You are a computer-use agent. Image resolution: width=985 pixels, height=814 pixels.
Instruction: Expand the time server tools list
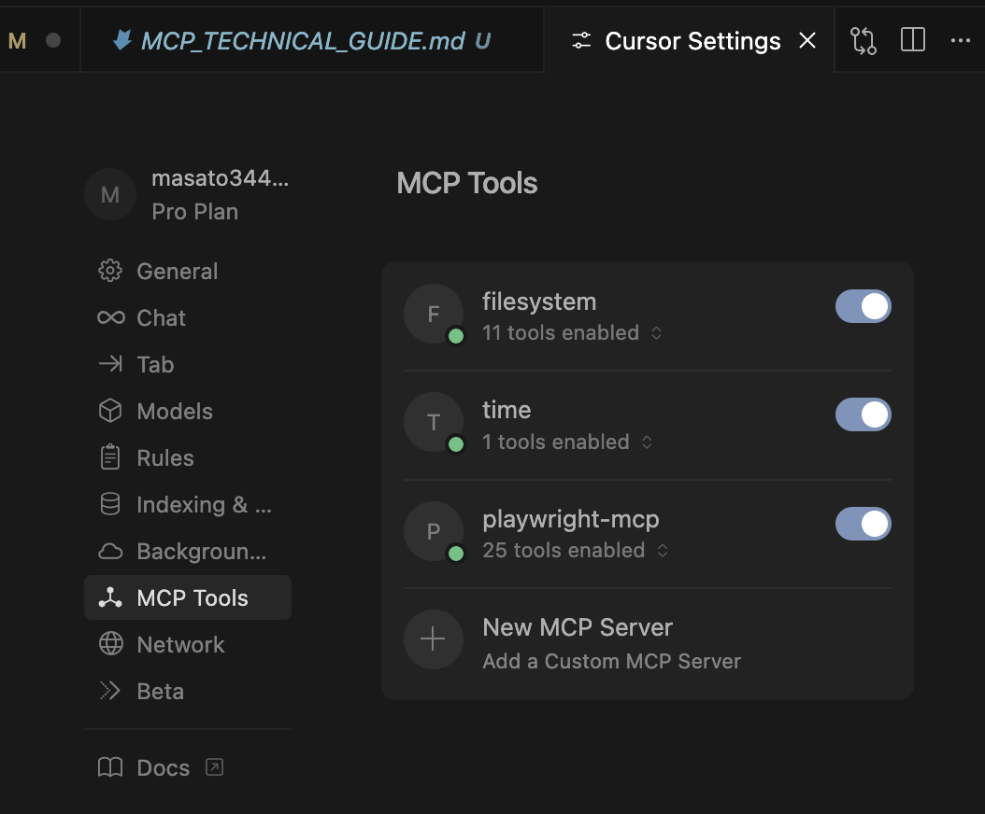click(646, 442)
